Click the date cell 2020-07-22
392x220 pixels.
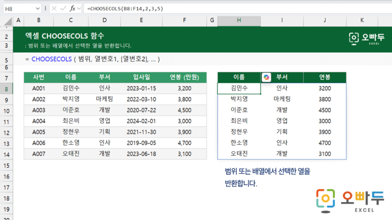pyautogui.click(x=141, y=110)
